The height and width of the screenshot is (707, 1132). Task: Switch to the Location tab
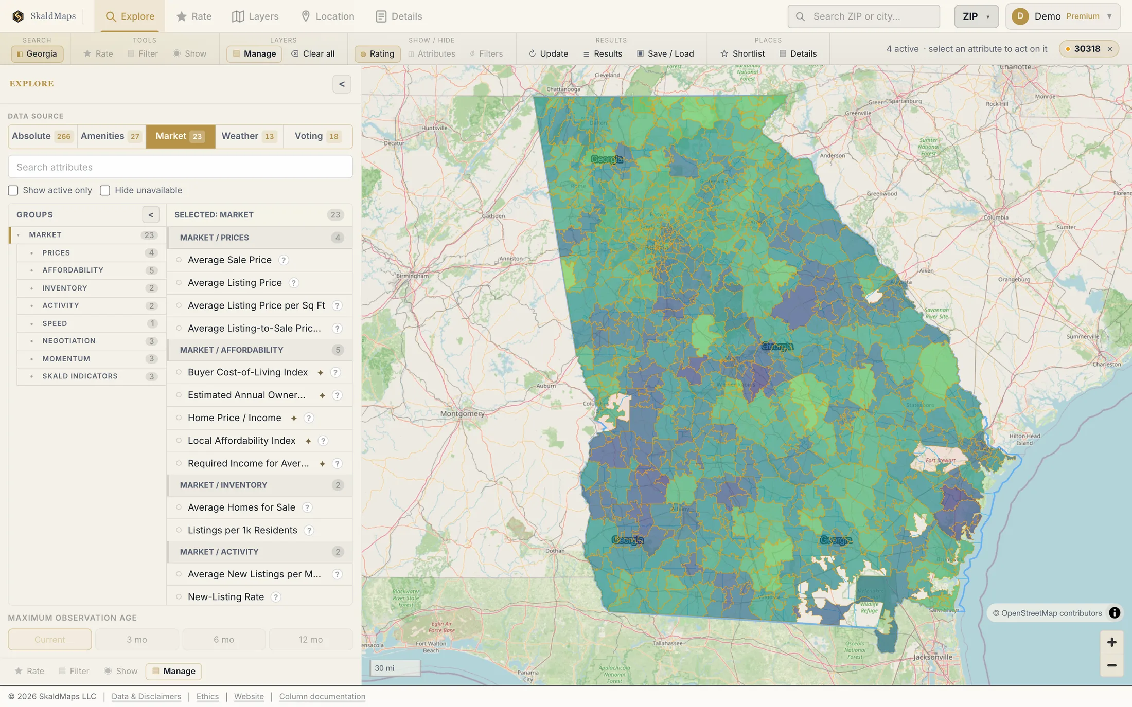coord(327,16)
